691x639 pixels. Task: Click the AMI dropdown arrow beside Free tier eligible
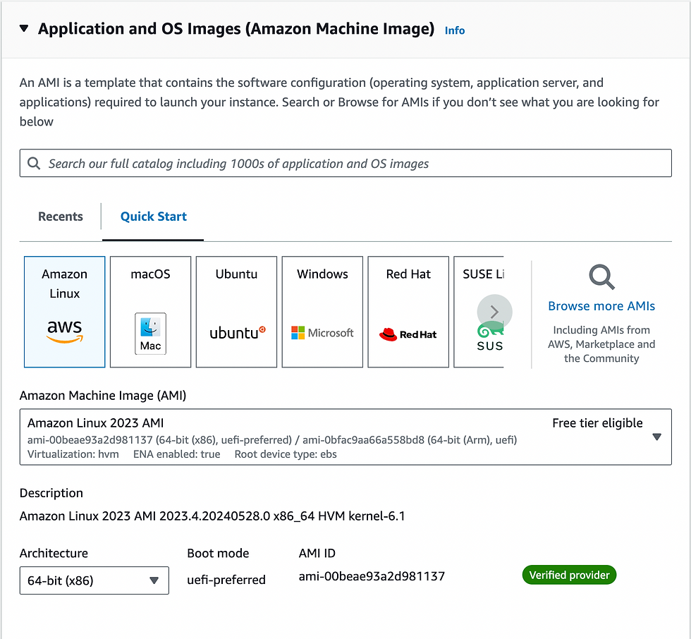pos(656,437)
